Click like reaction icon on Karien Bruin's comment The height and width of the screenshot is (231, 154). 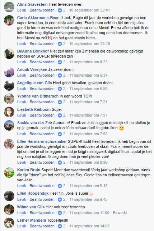60,186
